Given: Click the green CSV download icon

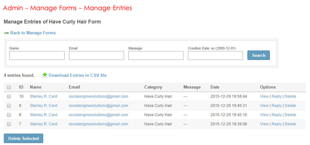Looking at the screenshot, I should coord(45,75).
